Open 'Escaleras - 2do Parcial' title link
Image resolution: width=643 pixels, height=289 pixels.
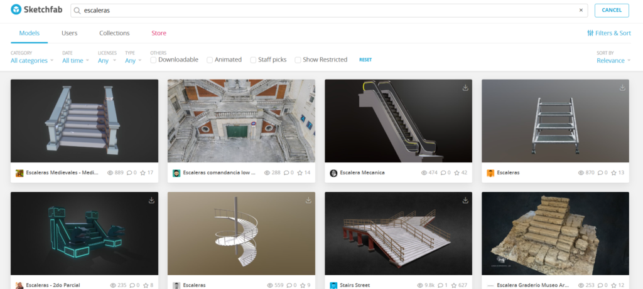tap(53, 285)
